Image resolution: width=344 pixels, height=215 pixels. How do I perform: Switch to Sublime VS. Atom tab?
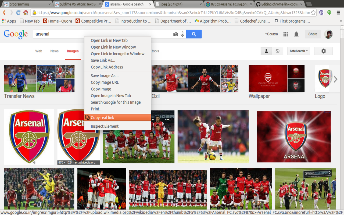tap(78, 4)
